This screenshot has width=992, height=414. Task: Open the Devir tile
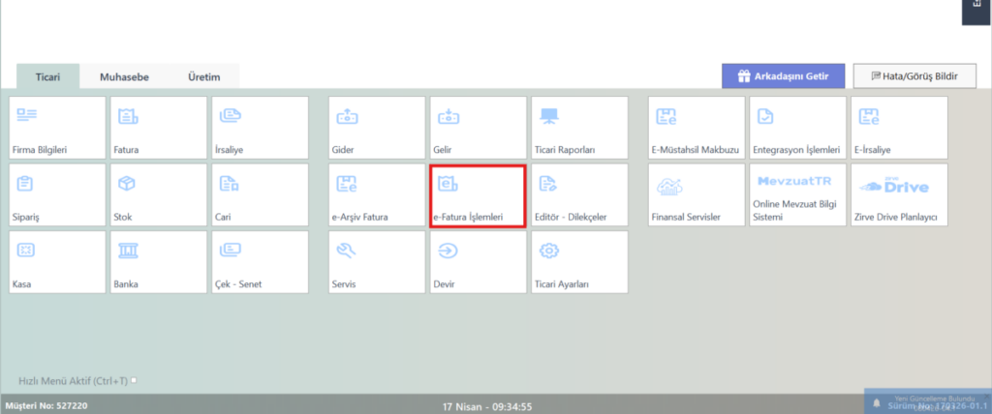(479, 262)
